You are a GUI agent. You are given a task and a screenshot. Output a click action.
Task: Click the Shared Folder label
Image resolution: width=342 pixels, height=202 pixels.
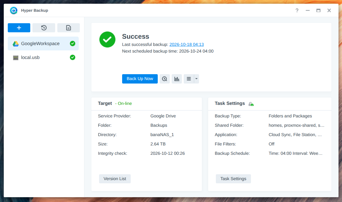[x=229, y=125]
